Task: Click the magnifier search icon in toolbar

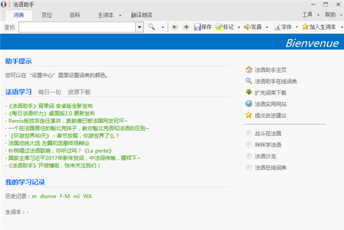Action: pos(152,27)
